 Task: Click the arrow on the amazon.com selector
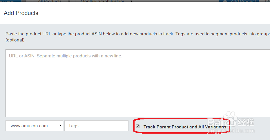(x=60, y=126)
